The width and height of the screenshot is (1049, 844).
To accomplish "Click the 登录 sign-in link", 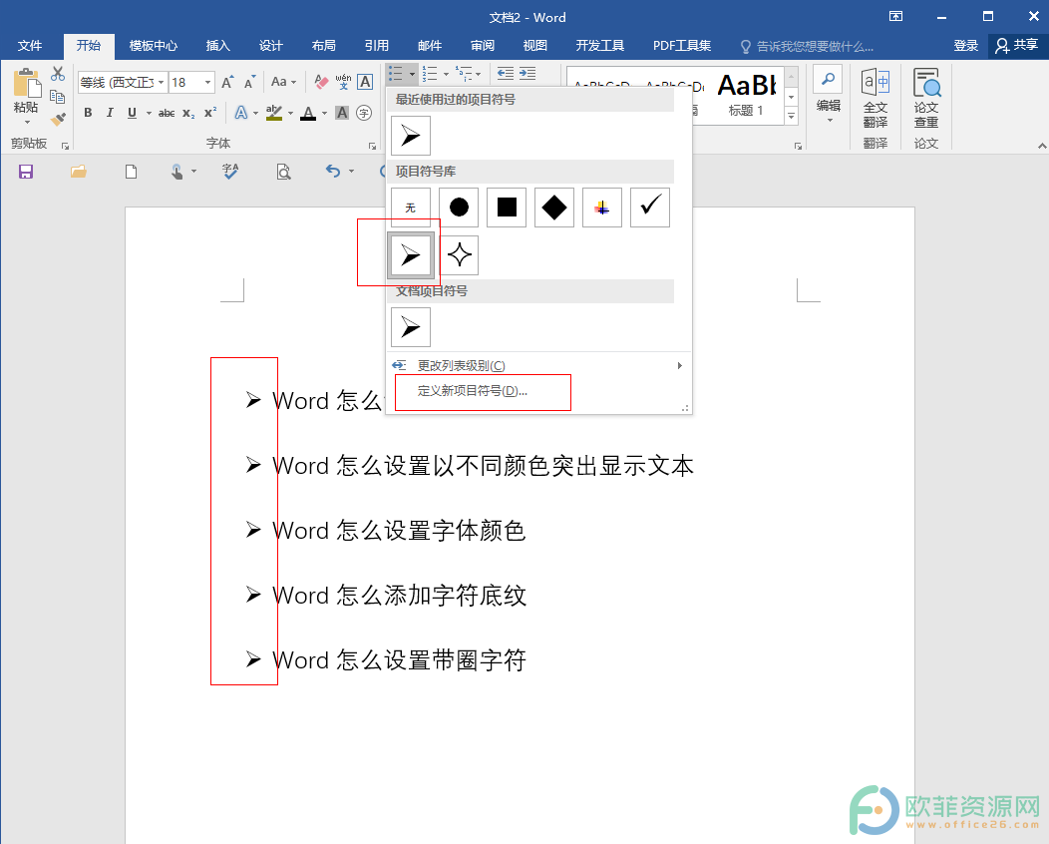I will tap(965, 46).
